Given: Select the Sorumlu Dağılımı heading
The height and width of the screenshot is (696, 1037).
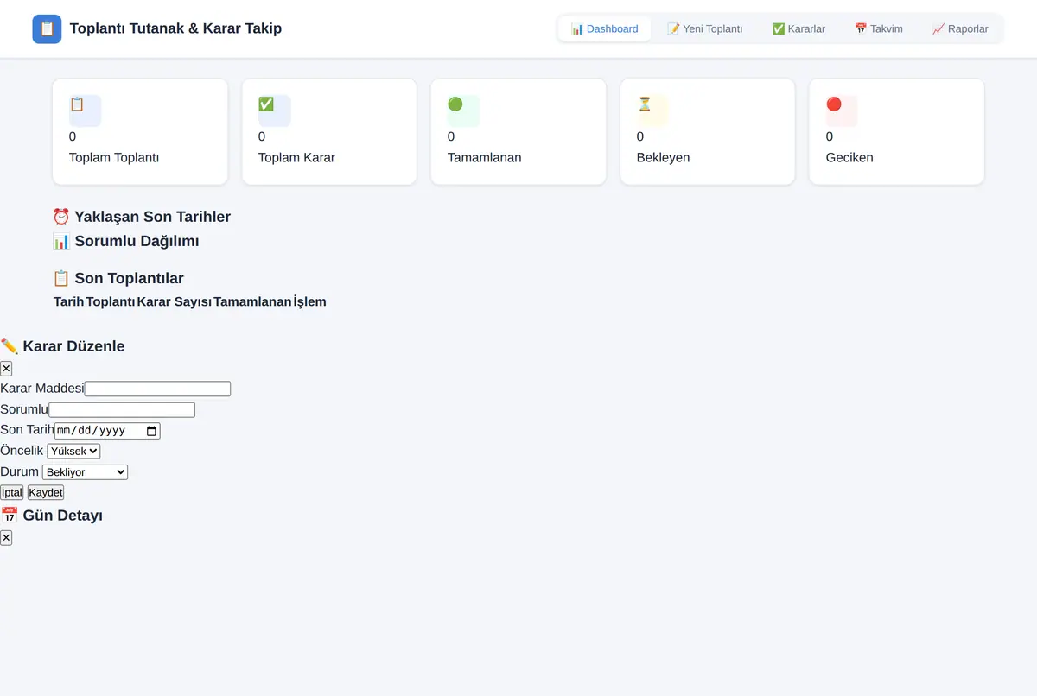Looking at the screenshot, I should pos(126,241).
